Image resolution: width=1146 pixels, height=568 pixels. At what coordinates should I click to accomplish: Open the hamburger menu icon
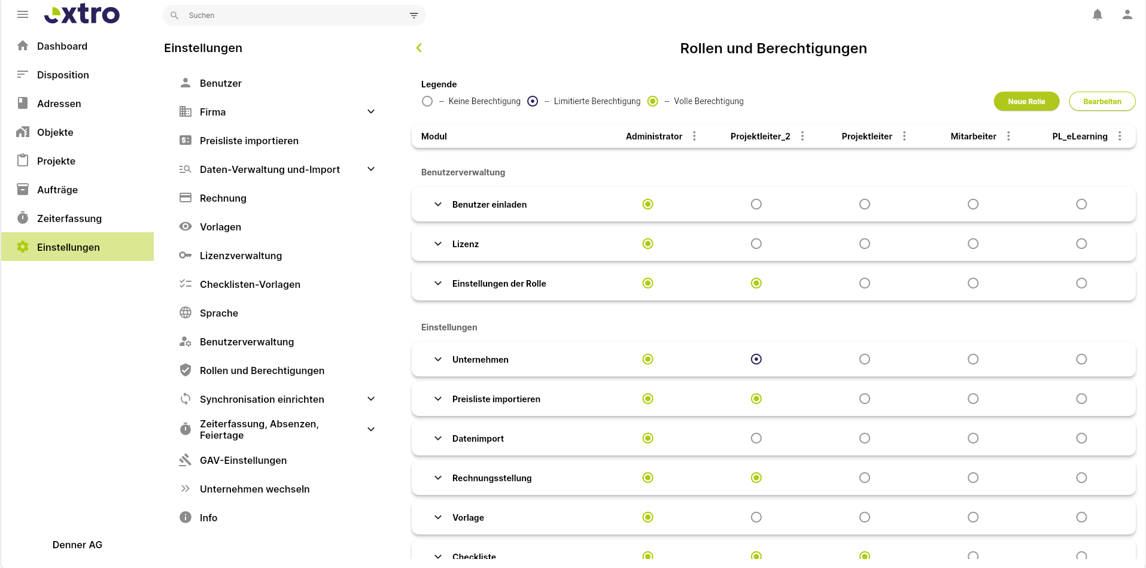click(x=23, y=14)
